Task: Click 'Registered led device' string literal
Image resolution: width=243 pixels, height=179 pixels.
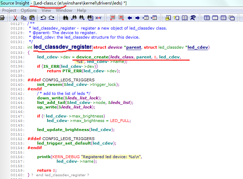Action: 111,157
